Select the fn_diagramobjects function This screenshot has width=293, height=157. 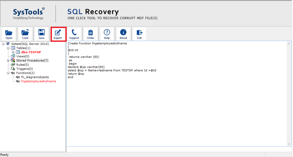[35, 77]
